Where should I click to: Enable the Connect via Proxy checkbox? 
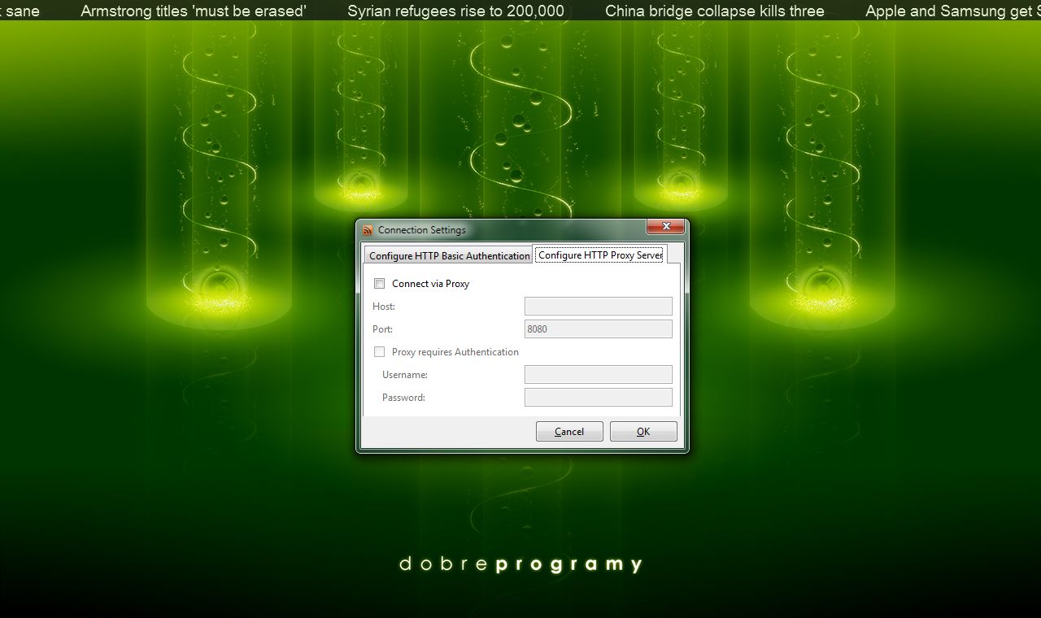pyautogui.click(x=379, y=284)
